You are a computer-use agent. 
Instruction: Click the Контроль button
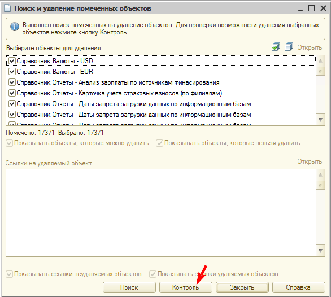click(x=186, y=287)
